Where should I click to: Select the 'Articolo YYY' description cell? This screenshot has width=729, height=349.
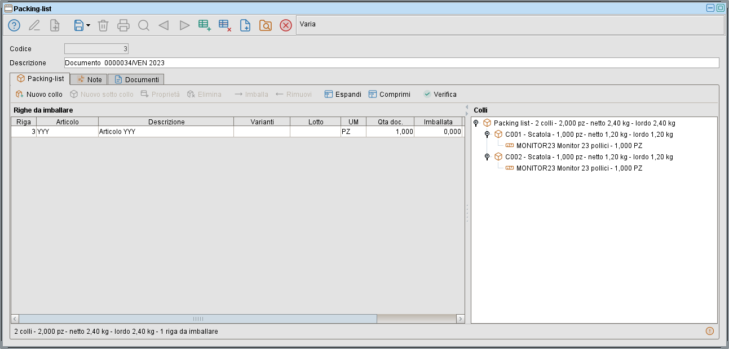click(x=166, y=132)
